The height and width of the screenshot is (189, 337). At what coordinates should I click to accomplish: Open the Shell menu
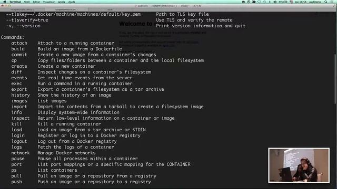point(27,2)
